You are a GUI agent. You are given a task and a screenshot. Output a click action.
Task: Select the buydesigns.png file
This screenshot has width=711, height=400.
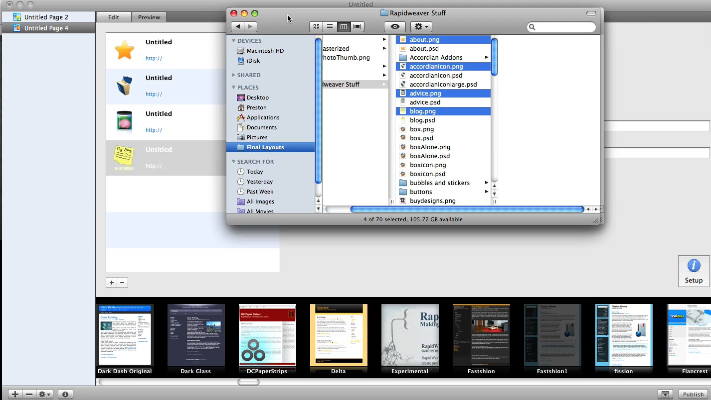(x=443, y=201)
